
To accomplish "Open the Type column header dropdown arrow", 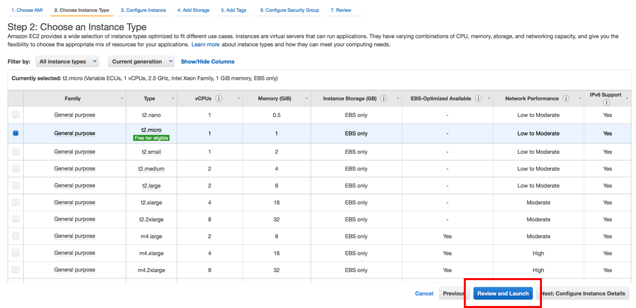I will tap(173, 99).
